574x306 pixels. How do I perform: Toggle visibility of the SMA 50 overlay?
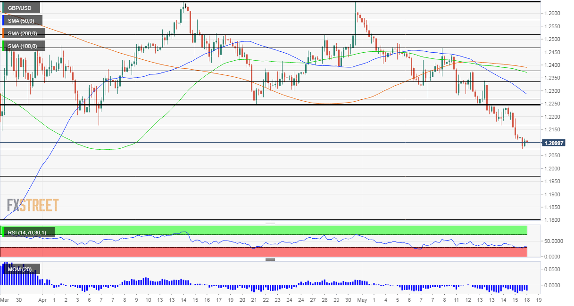click(x=22, y=20)
